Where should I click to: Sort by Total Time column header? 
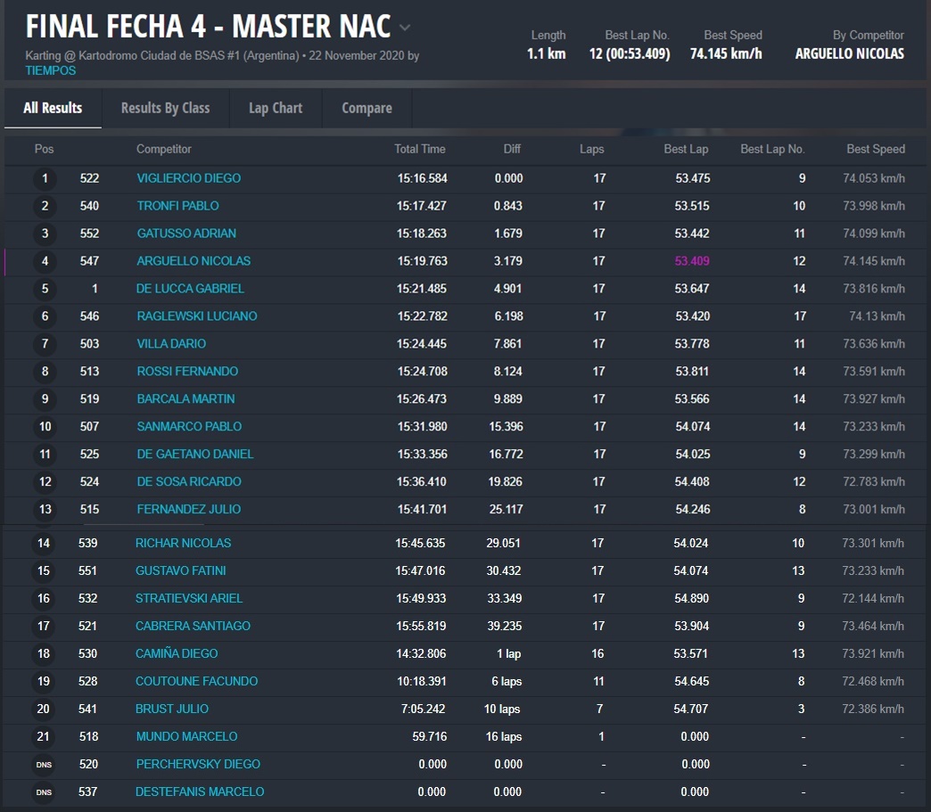(x=419, y=149)
